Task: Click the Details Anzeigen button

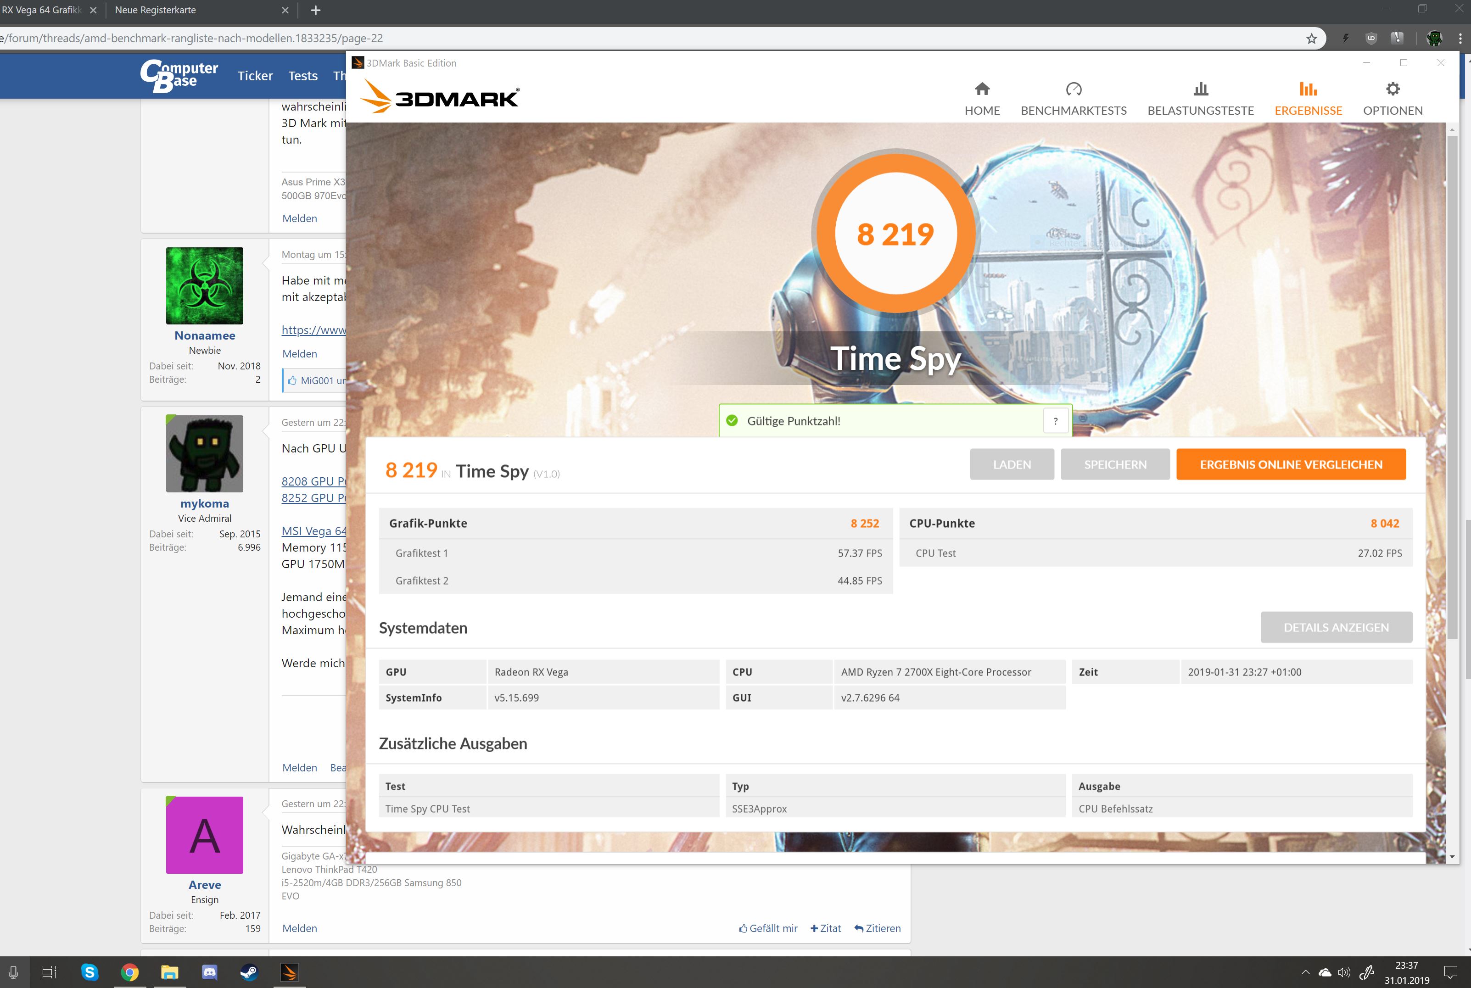Action: point(1336,628)
